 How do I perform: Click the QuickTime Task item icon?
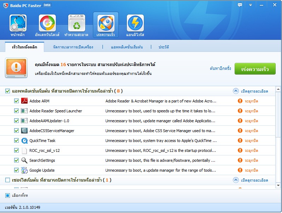click(x=24, y=141)
